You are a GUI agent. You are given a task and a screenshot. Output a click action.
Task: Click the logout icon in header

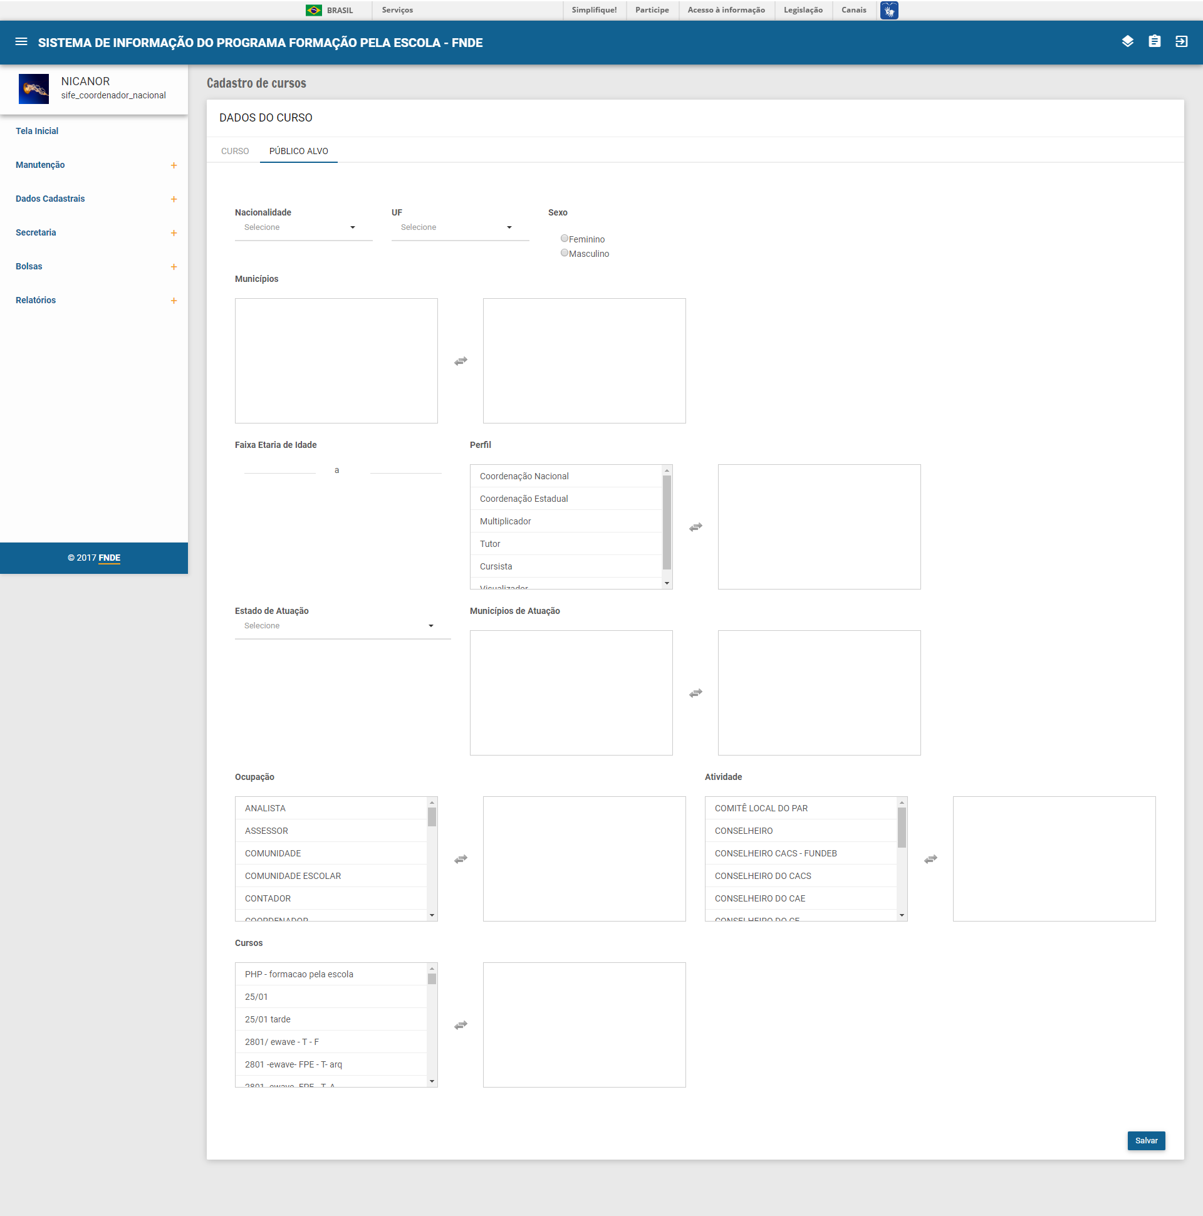[1181, 41]
